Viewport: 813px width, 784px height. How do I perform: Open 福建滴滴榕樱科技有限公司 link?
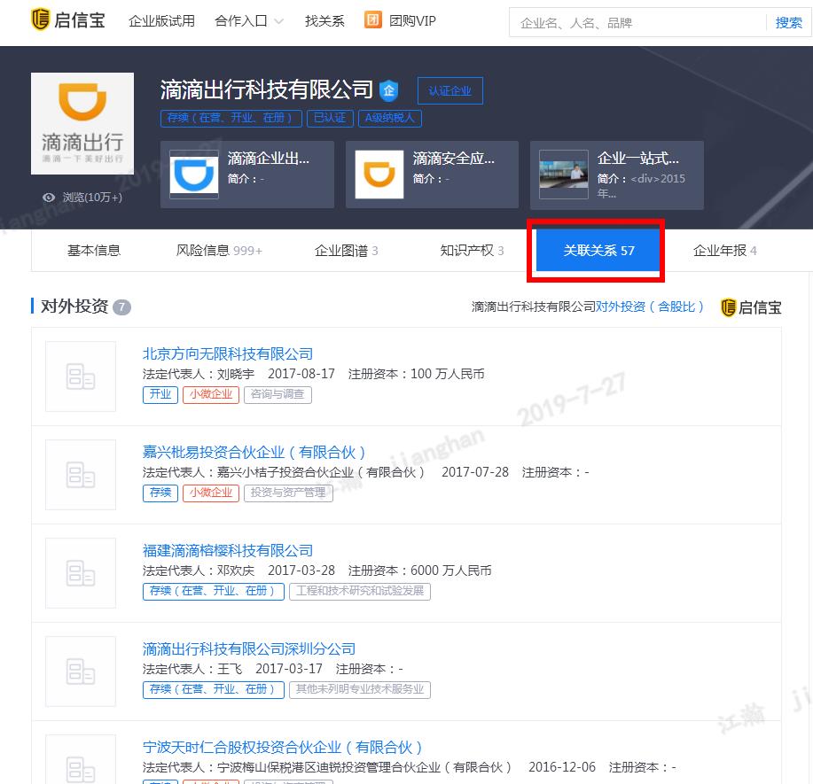tap(228, 551)
